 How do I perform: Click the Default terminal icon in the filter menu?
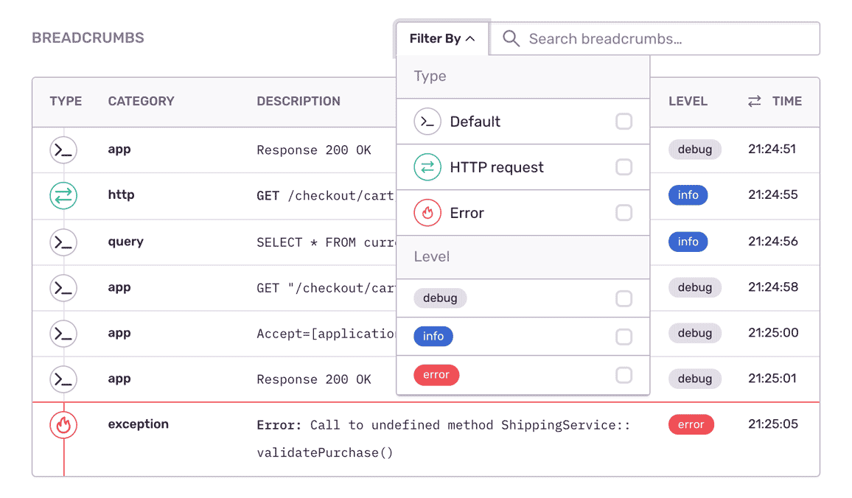tap(427, 122)
